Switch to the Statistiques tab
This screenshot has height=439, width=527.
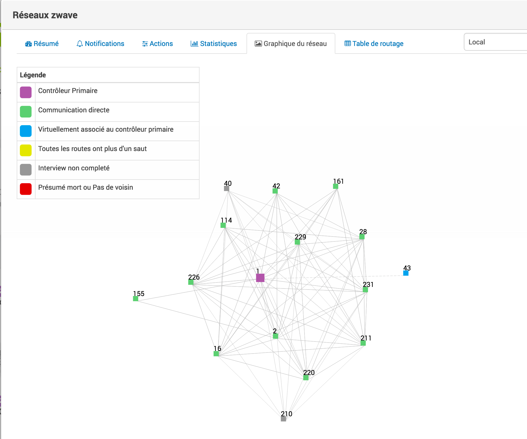coord(214,44)
